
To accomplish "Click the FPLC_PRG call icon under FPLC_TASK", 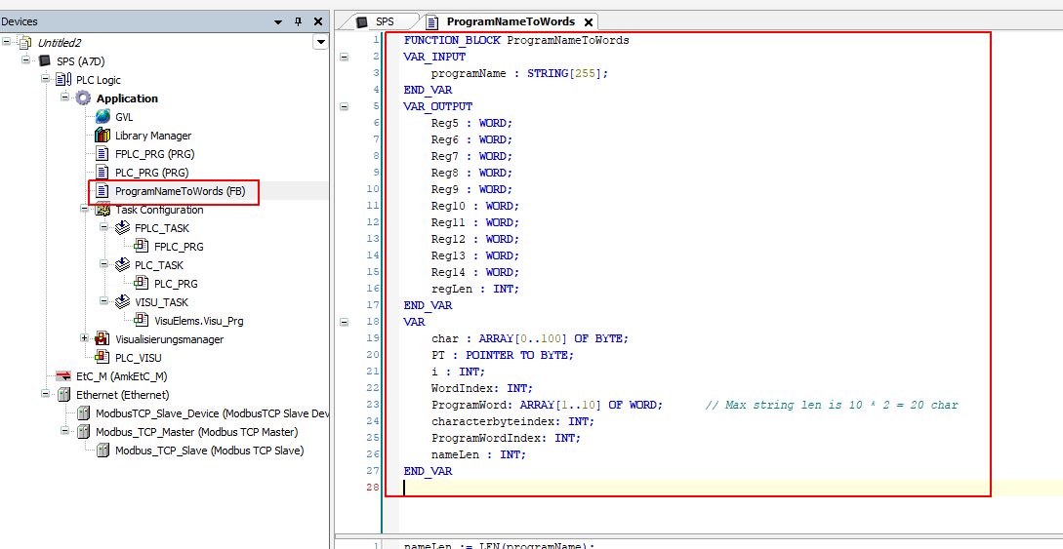I will [142, 247].
